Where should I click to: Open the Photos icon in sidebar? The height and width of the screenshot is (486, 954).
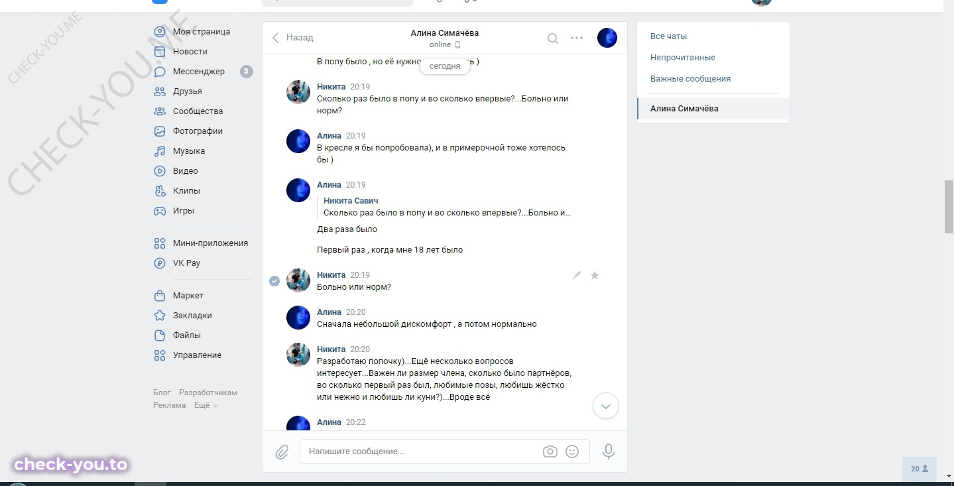coord(160,131)
